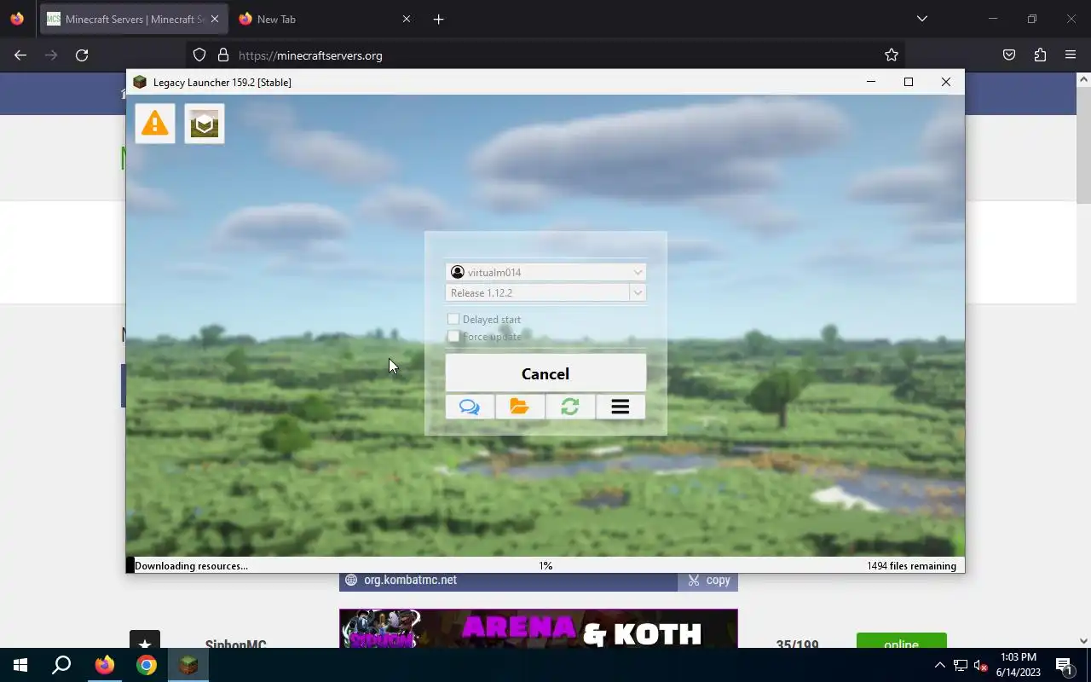Click the muted volume tray icon
Viewport: 1091px width, 682px height.
981,665
